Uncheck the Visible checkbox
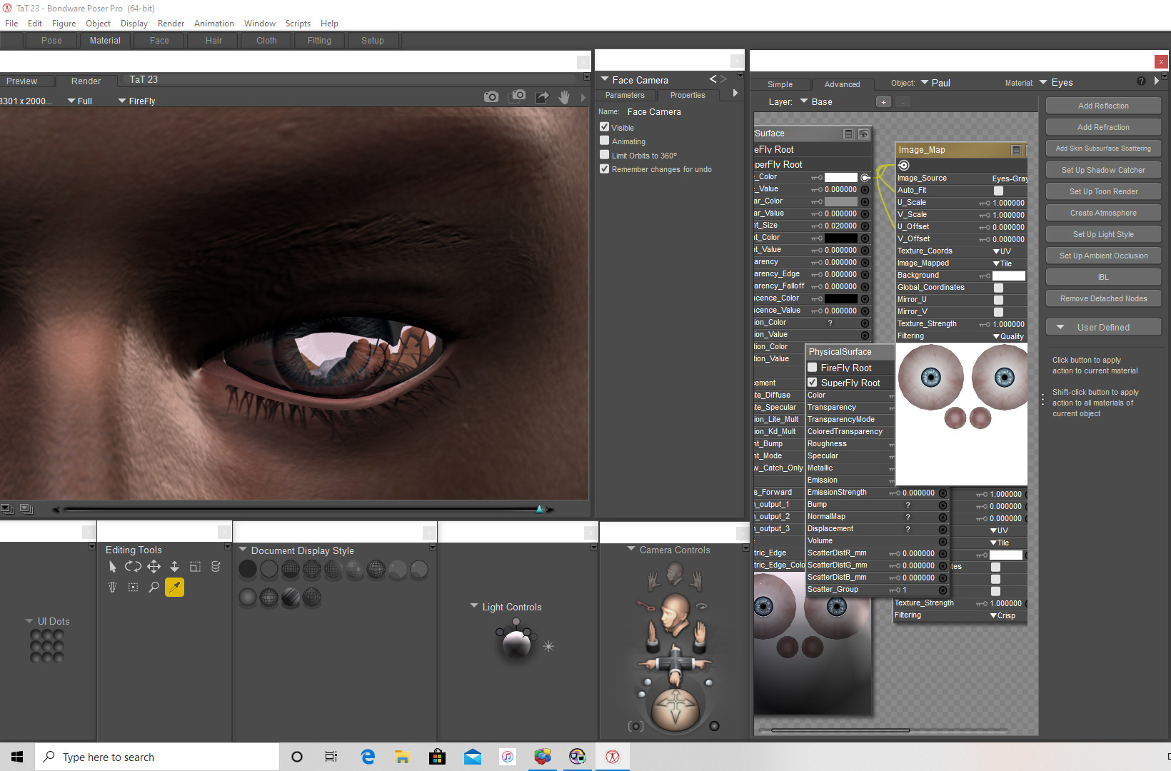The image size is (1171, 771). pyautogui.click(x=605, y=127)
